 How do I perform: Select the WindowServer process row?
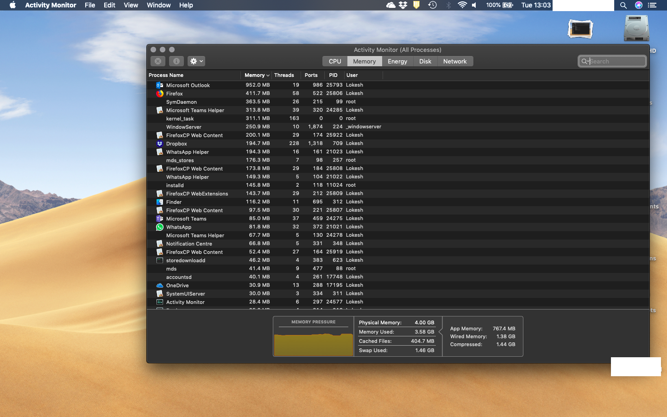pos(398,127)
